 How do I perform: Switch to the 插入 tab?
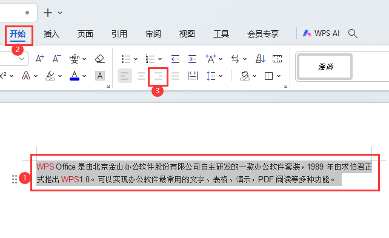point(52,34)
